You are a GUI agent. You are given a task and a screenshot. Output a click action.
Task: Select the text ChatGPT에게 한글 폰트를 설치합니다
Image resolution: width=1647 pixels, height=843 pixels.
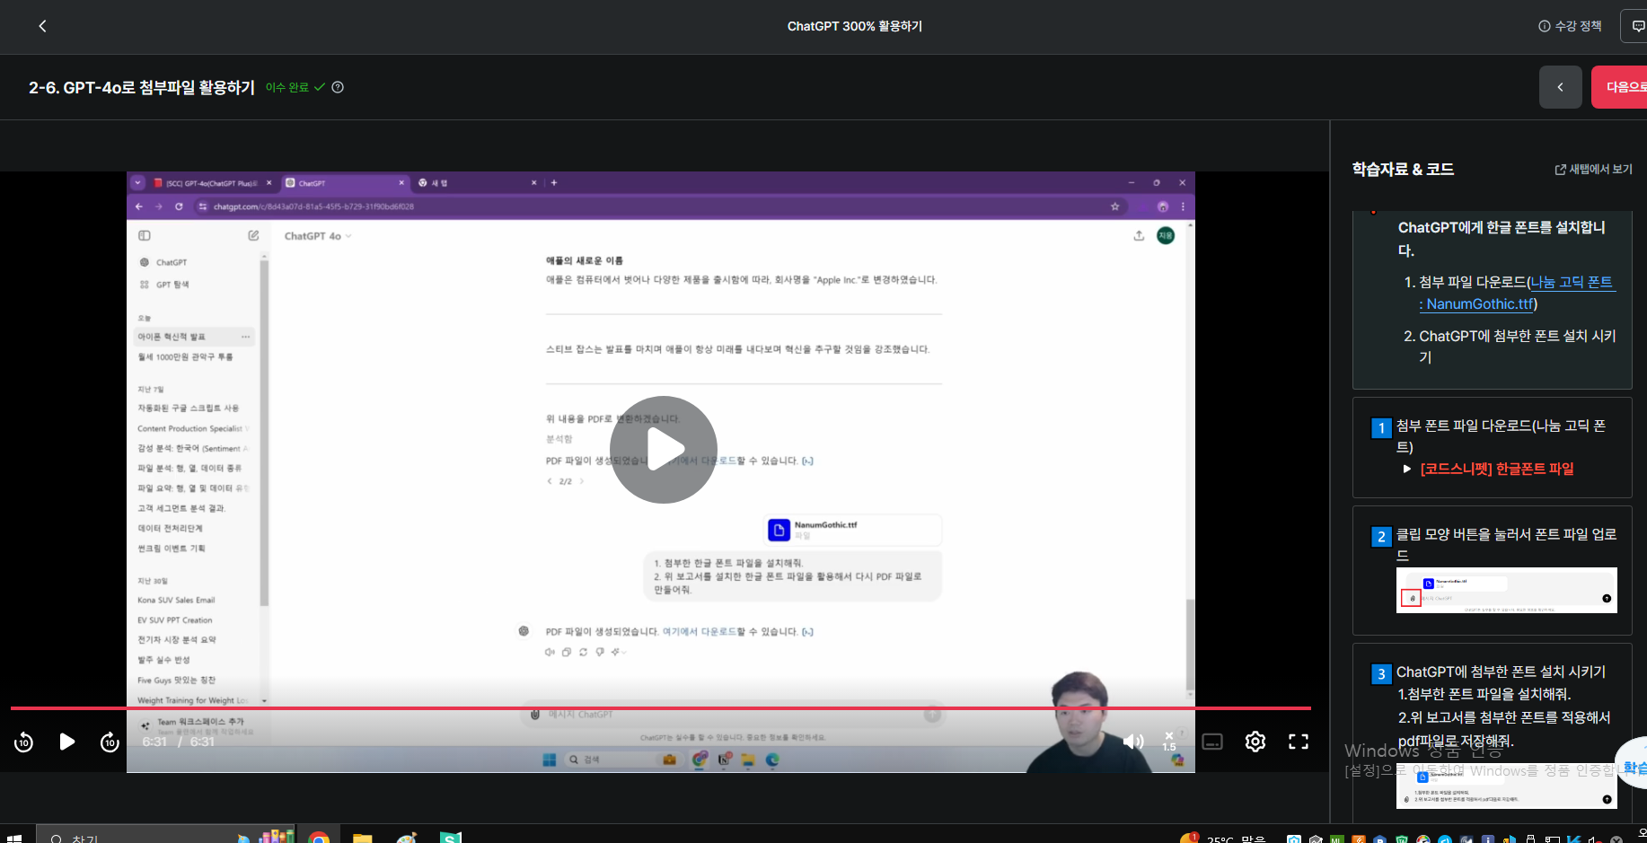[x=1502, y=239]
